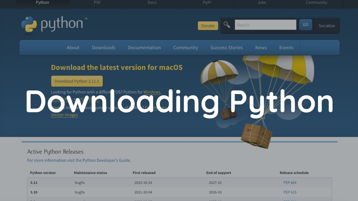Select the 3.10 version cell
Image resolution: width=358 pixels, height=201 pixels.
34,192
